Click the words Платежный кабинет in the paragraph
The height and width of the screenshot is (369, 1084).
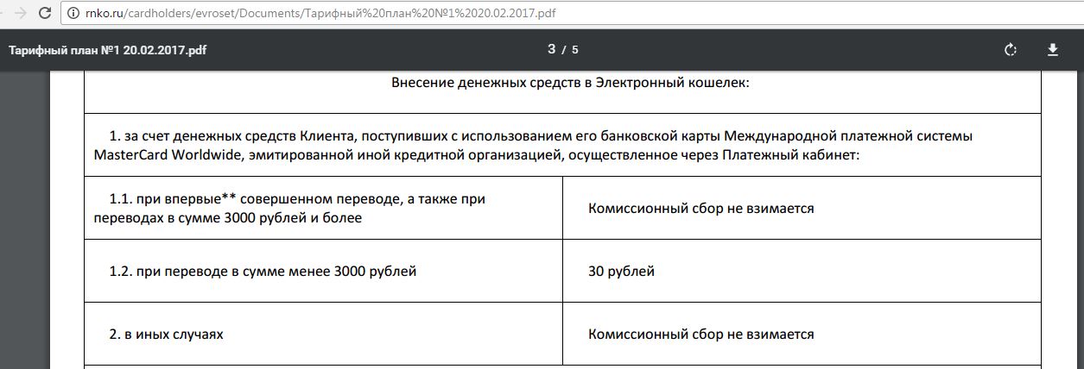[789, 155]
